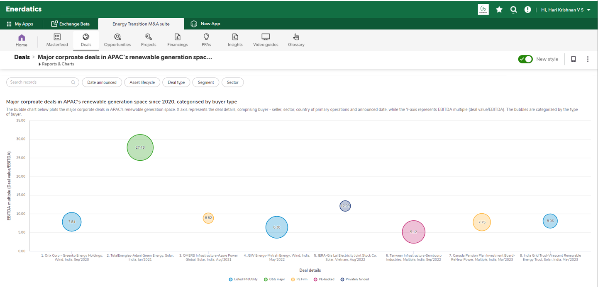Click the Deal type filter button

176,82
